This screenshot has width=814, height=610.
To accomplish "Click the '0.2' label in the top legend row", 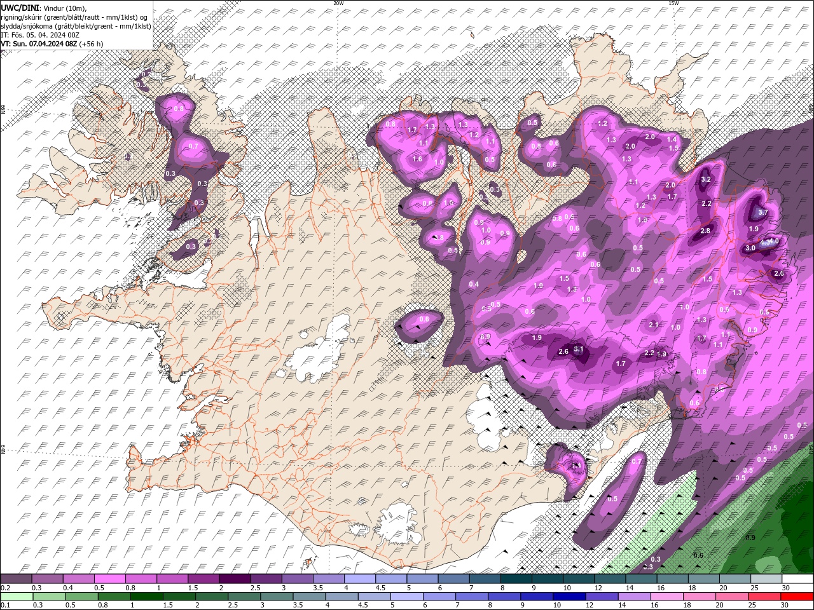I will tap(5, 588).
